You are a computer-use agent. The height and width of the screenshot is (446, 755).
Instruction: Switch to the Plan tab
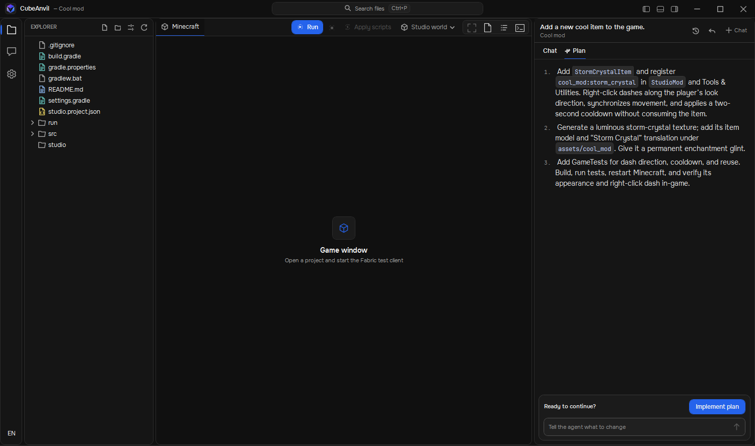pos(575,51)
